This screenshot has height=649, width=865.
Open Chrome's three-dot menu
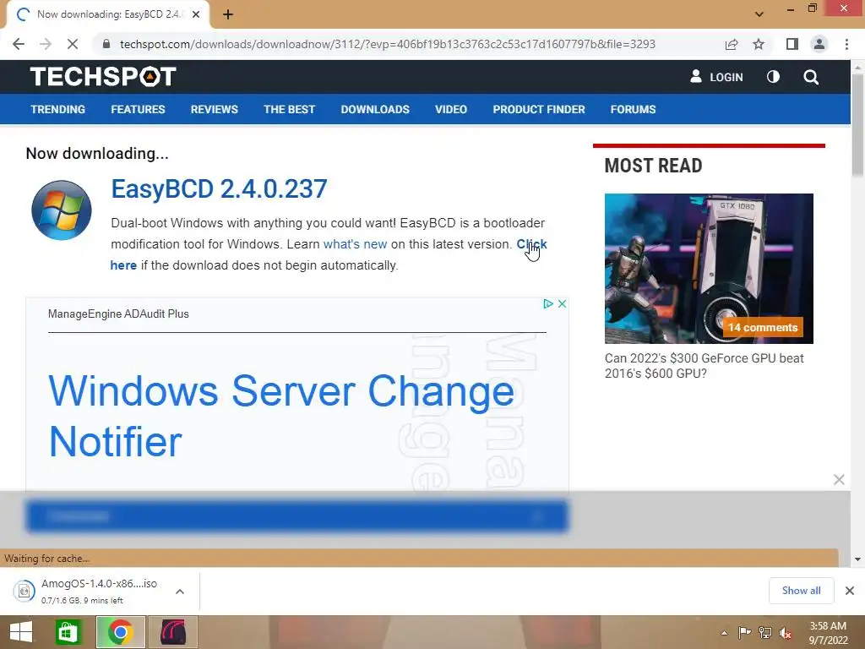pos(846,44)
